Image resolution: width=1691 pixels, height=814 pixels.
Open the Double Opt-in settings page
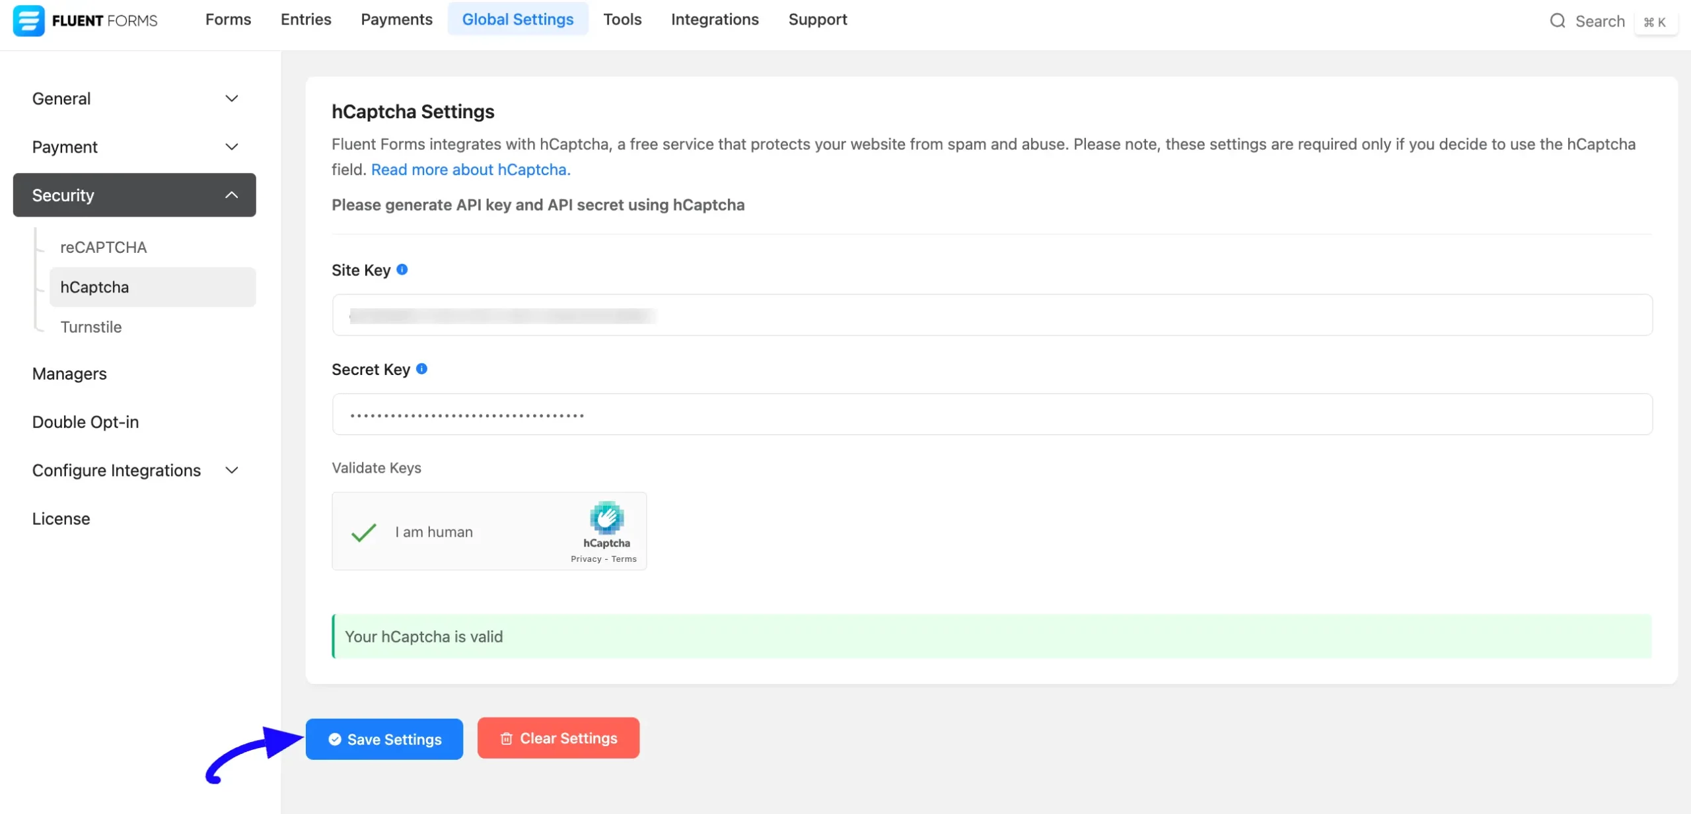pyautogui.click(x=86, y=422)
